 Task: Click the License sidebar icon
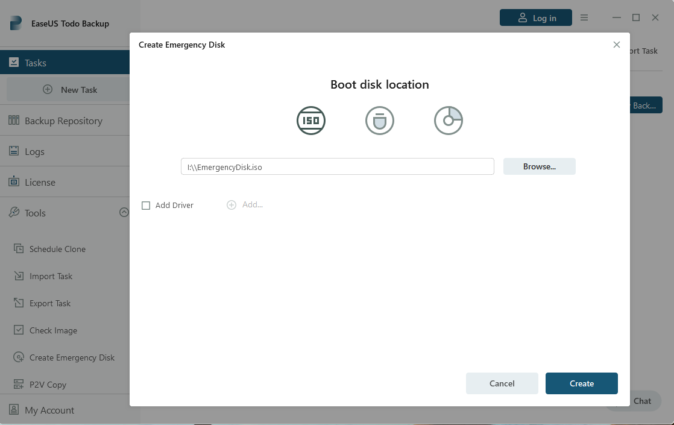[x=14, y=181]
